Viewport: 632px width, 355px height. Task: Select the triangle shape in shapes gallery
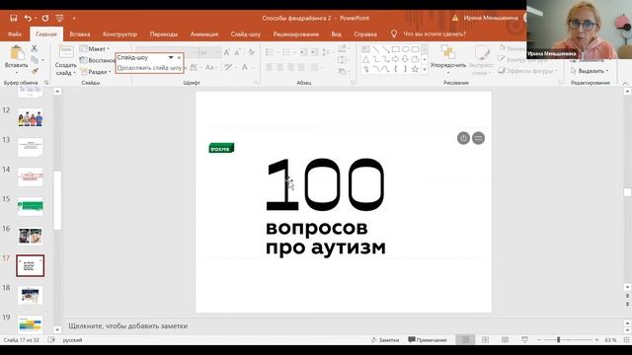click(x=365, y=59)
